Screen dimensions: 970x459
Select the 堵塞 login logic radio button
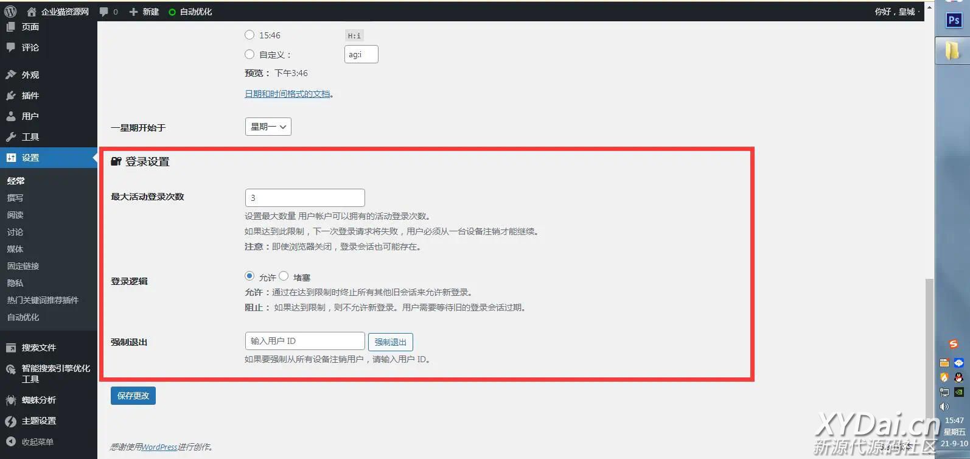tap(284, 276)
